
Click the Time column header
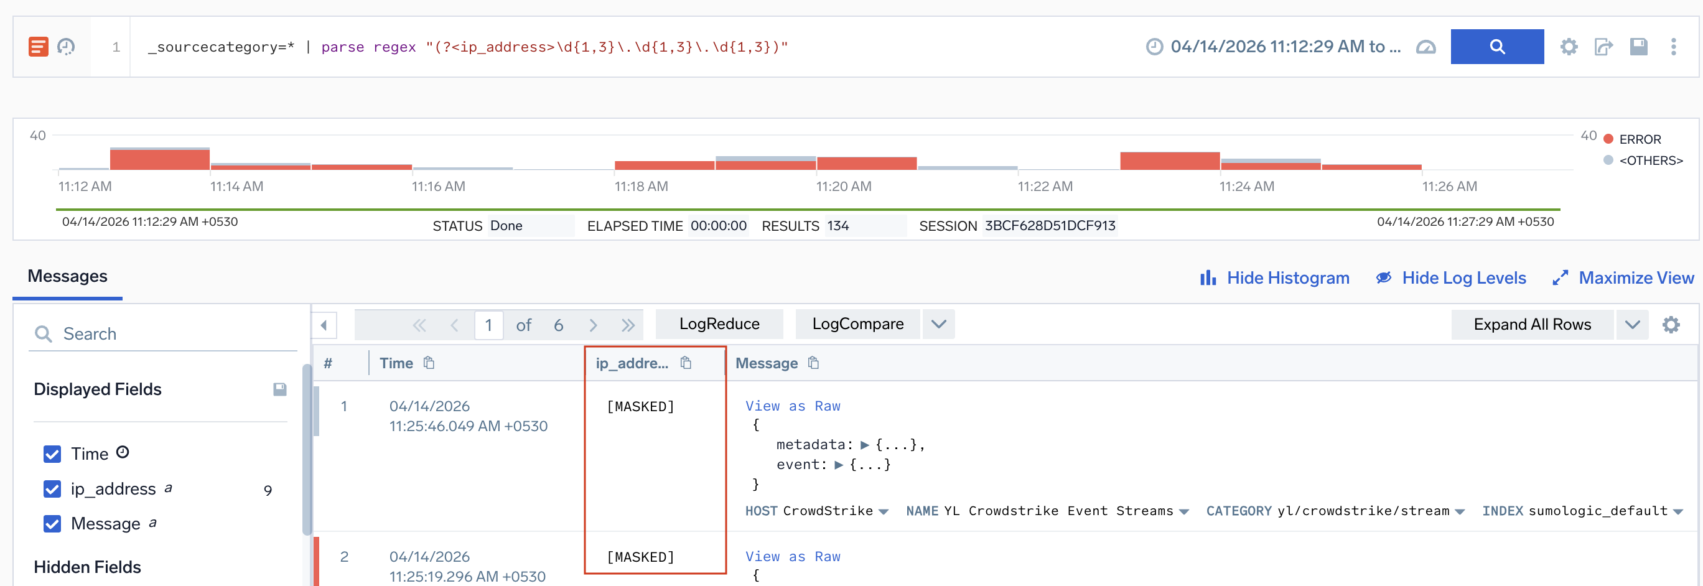coord(396,363)
